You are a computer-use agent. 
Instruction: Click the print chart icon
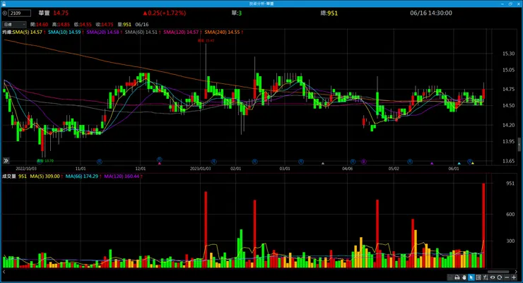tap(457, 277)
